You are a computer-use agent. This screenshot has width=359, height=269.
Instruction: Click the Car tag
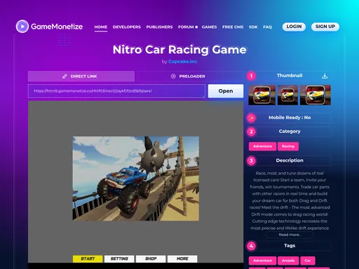[x=308, y=261]
